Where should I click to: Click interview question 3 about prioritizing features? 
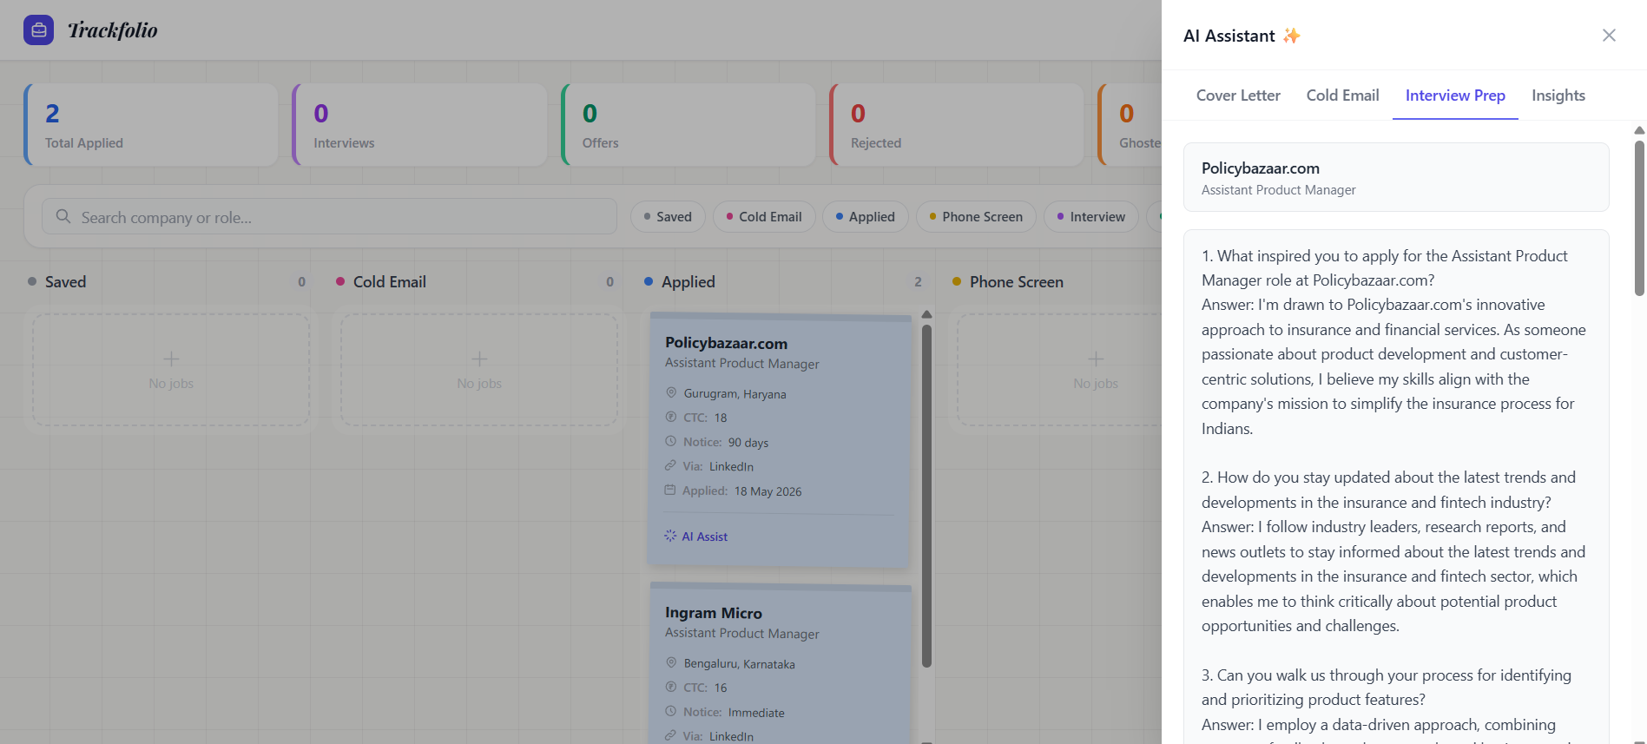point(1387,688)
